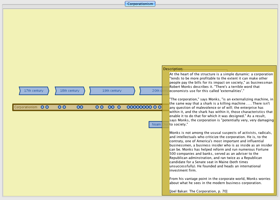Open the Noam Chomsky event box

[x=156, y=125]
